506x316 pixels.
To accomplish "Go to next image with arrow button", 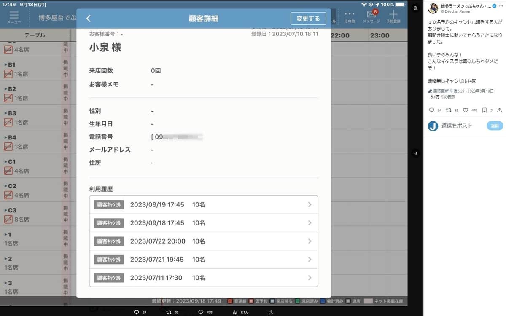I will [x=415, y=153].
